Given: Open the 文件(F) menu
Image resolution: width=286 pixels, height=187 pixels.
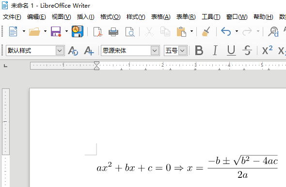Looking at the screenshot, I should 12,17.
